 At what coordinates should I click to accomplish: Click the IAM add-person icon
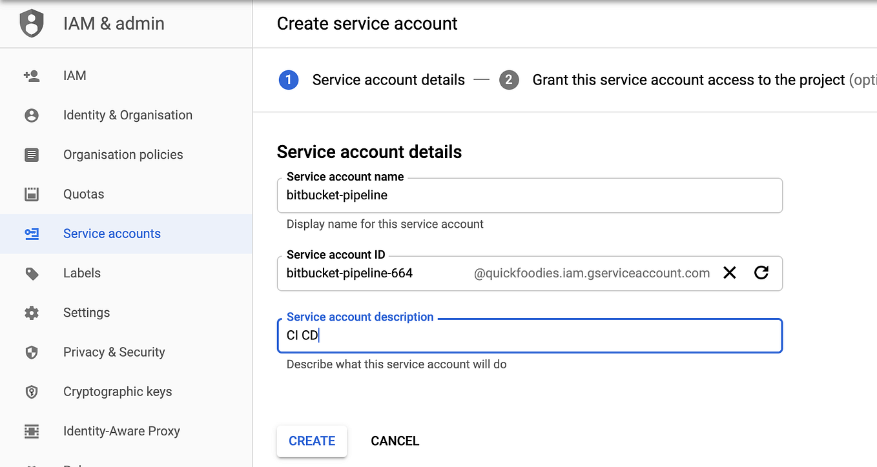pos(32,76)
